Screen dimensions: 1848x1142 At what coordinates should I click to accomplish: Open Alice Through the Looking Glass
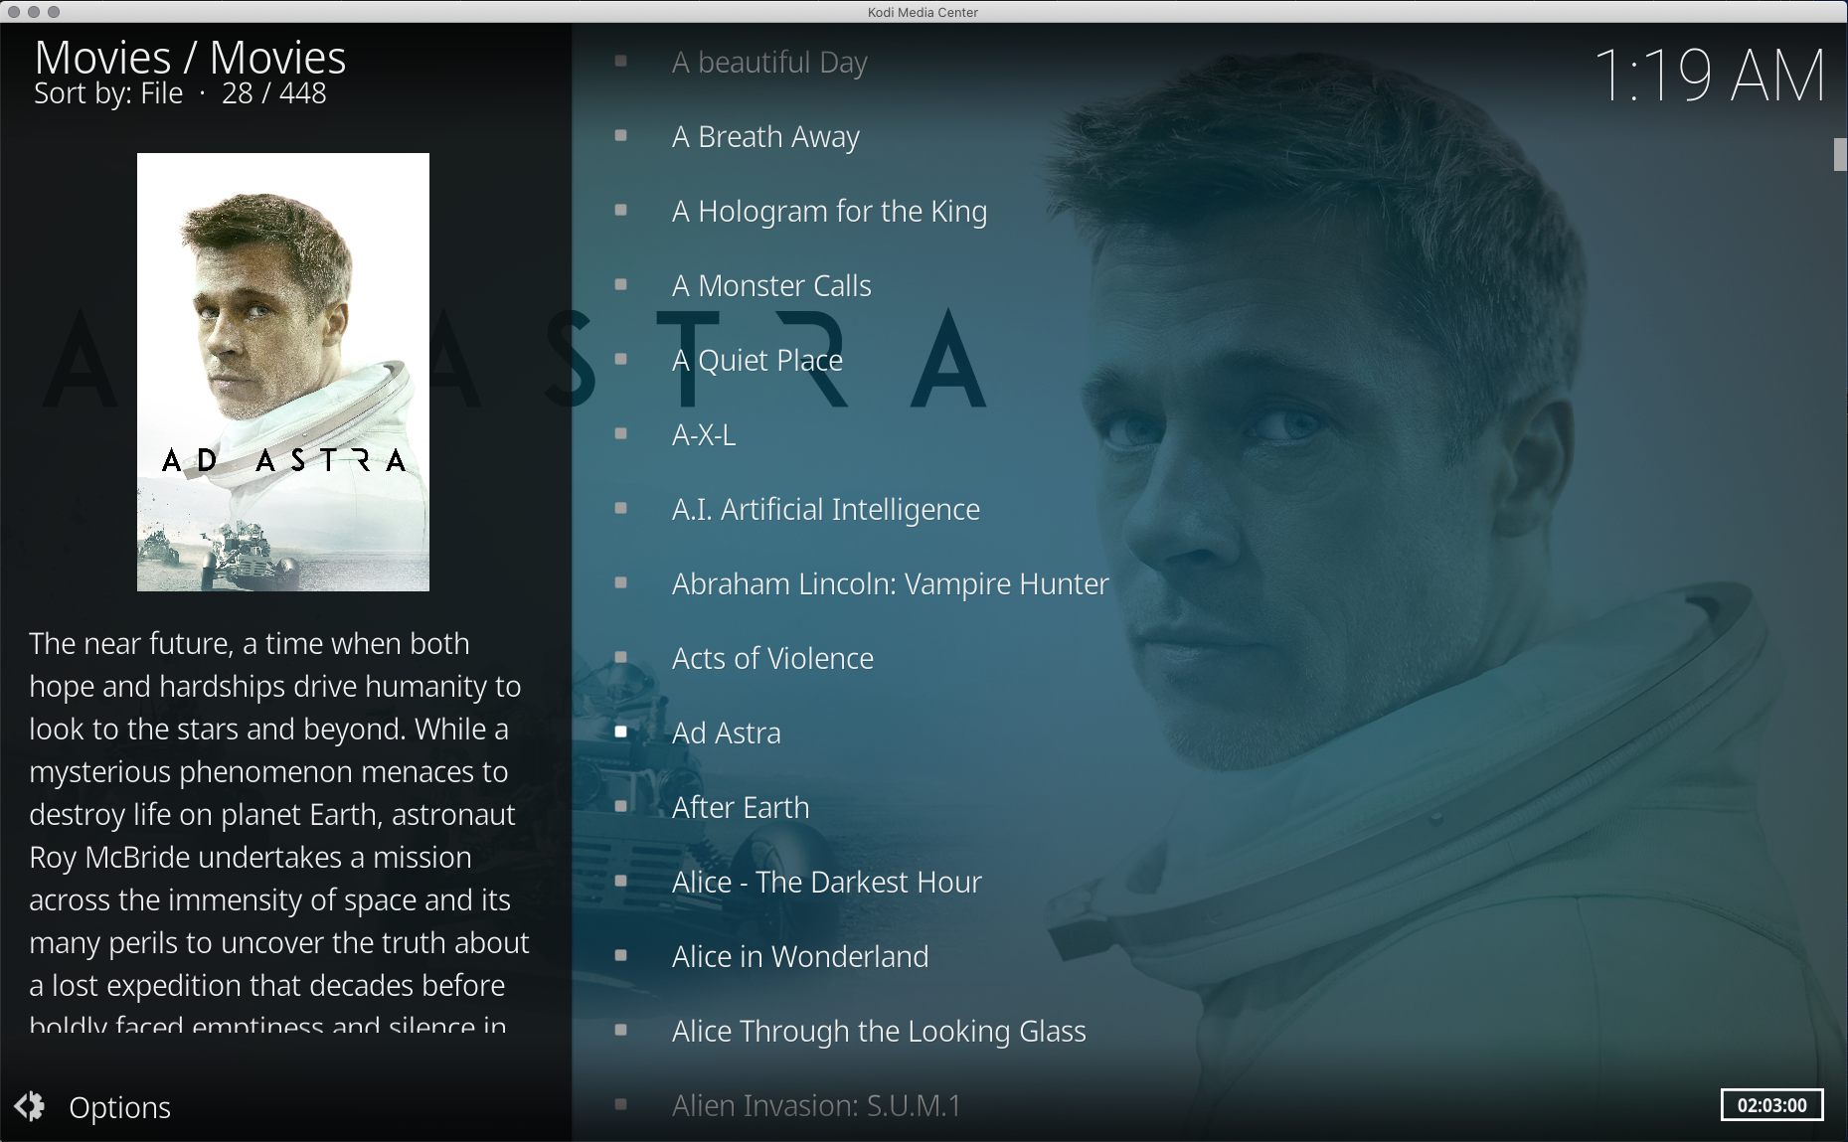(x=879, y=1032)
